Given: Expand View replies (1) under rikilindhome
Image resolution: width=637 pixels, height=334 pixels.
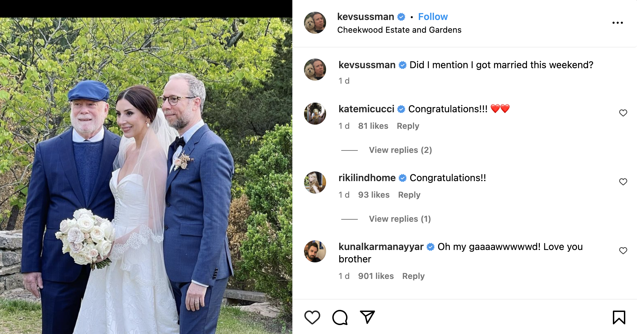Looking at the screenshot, I should (400, 219).
